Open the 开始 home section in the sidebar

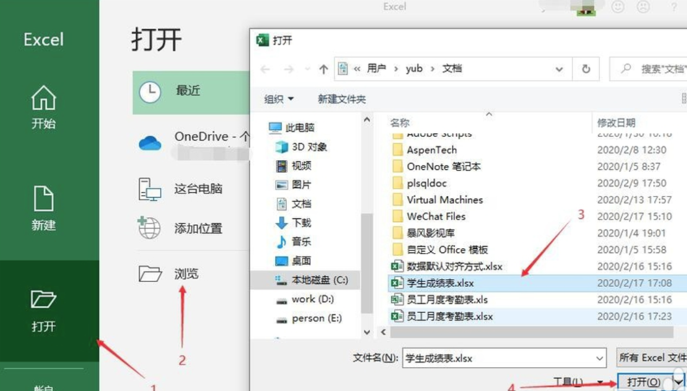pyautogui.click(x=43, y=107)
